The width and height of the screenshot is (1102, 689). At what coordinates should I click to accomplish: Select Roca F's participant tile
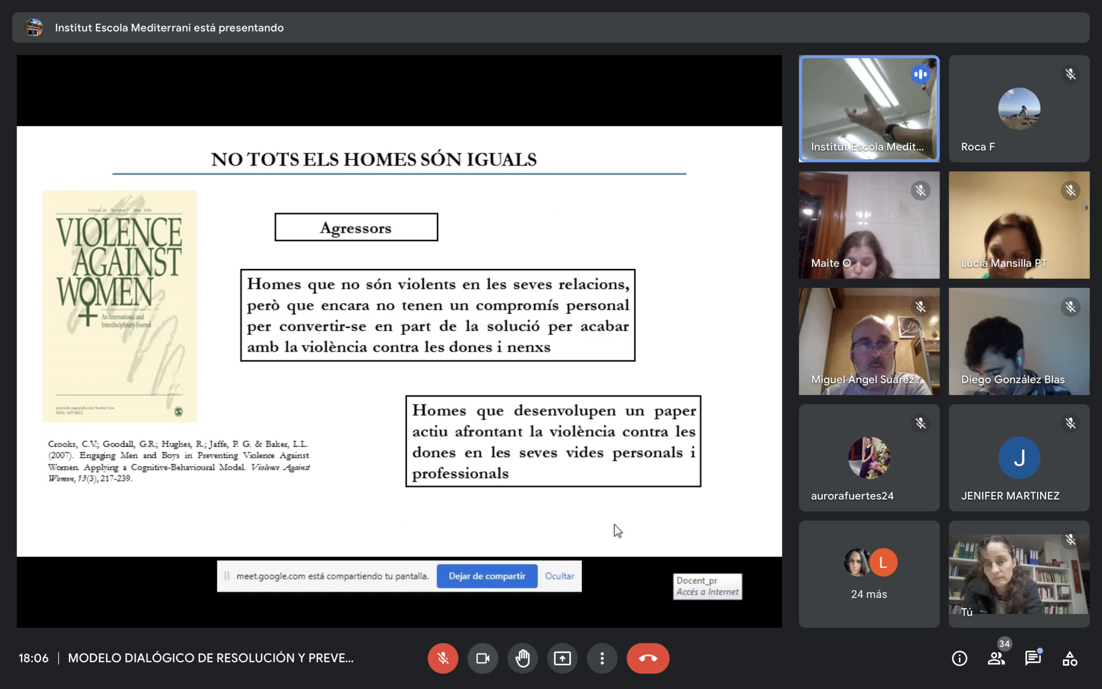pos(1019,108)
